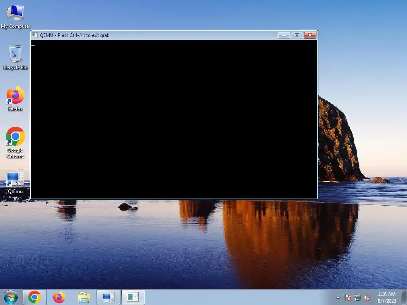Select the Firefox desktop shortcut
The height and width of the screenshot is (305, 407).
[16, 98]
